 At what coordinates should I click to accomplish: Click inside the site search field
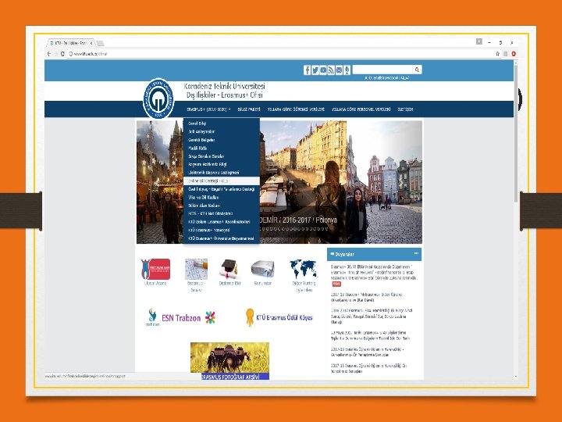(382, 70)
